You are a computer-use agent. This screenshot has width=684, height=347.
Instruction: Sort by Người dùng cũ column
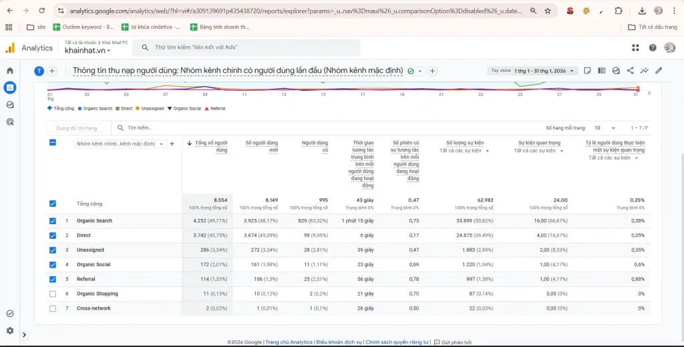coord(315,146)
